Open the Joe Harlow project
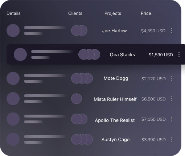Viewport: 185px width, 156px height. click(114, 31)
